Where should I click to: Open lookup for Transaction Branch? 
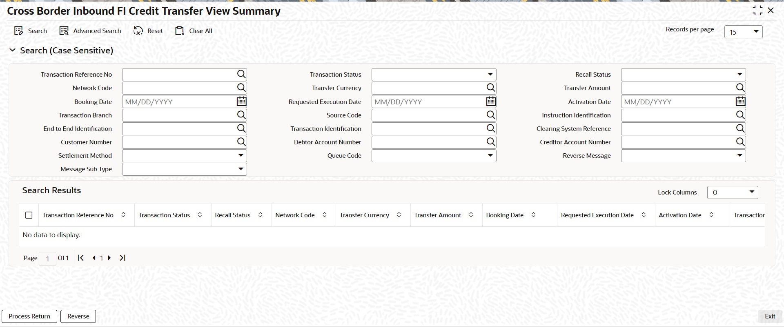pos(241,115)
